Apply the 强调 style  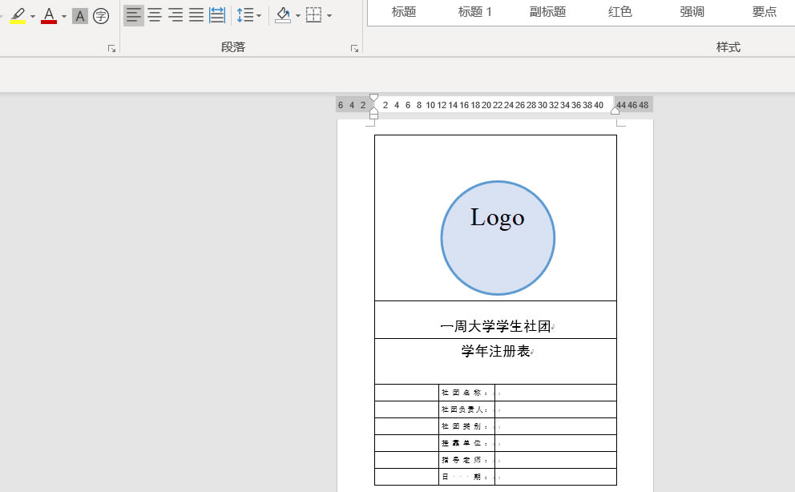pyautogui.click(x=692, y=11)
